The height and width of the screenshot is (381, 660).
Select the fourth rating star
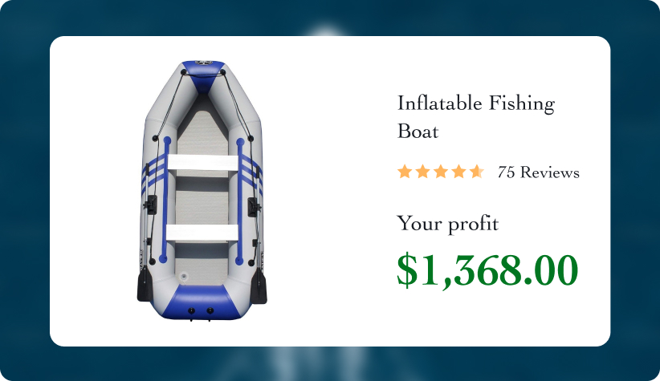point(458,172)
